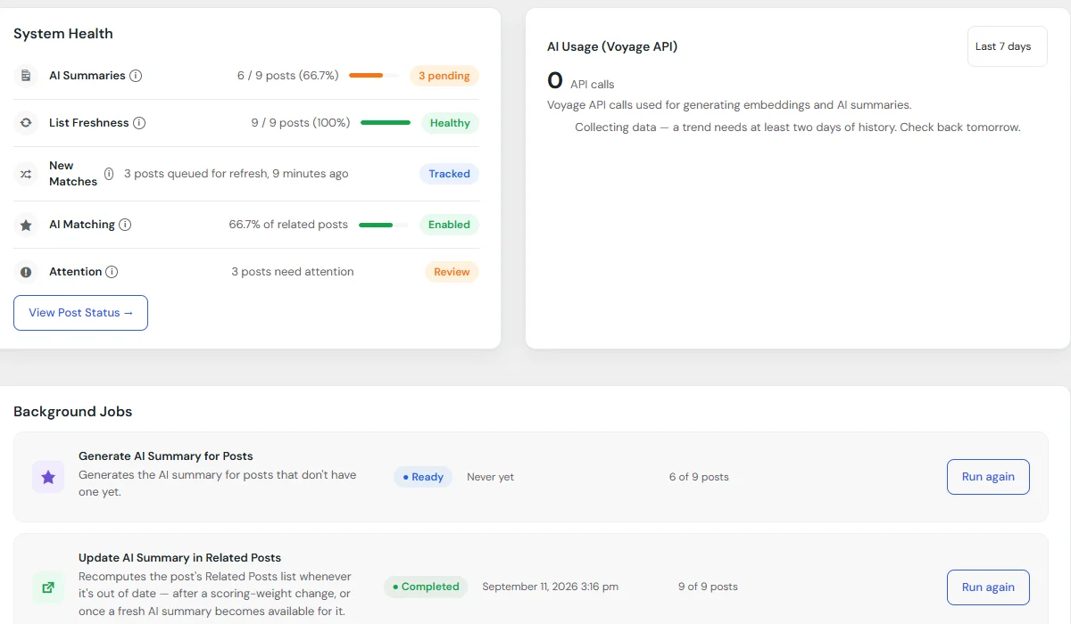Image resolution: width=1071 pixels, height=624 pixels.
Task: Click the Generate AI Summary job description
Action: coord(218,483)
